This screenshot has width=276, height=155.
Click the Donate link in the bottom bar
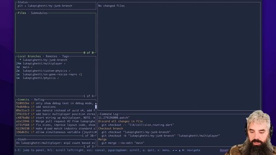coord(224,150)
